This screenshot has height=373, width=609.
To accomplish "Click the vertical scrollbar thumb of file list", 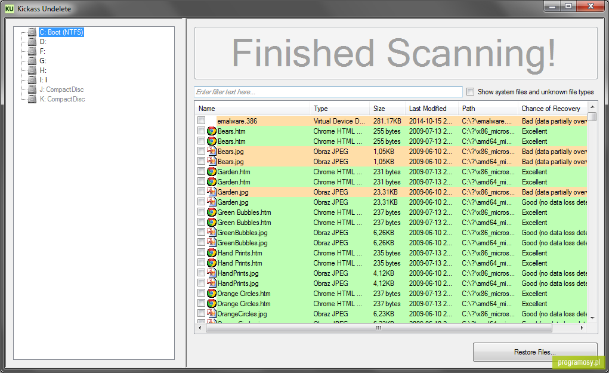I will point(592,116).
